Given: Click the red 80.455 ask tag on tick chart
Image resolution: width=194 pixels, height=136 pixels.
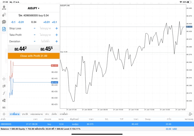Looking at the screenshot, I should 55,66.
